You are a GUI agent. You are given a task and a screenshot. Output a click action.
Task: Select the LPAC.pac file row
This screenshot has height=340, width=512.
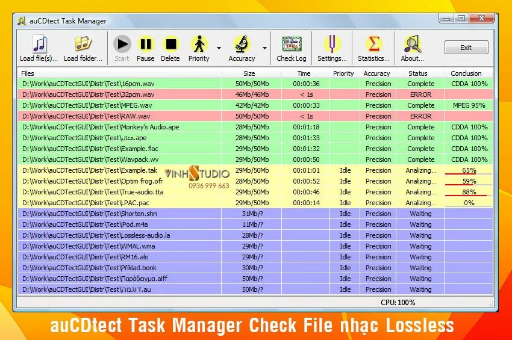255,203
